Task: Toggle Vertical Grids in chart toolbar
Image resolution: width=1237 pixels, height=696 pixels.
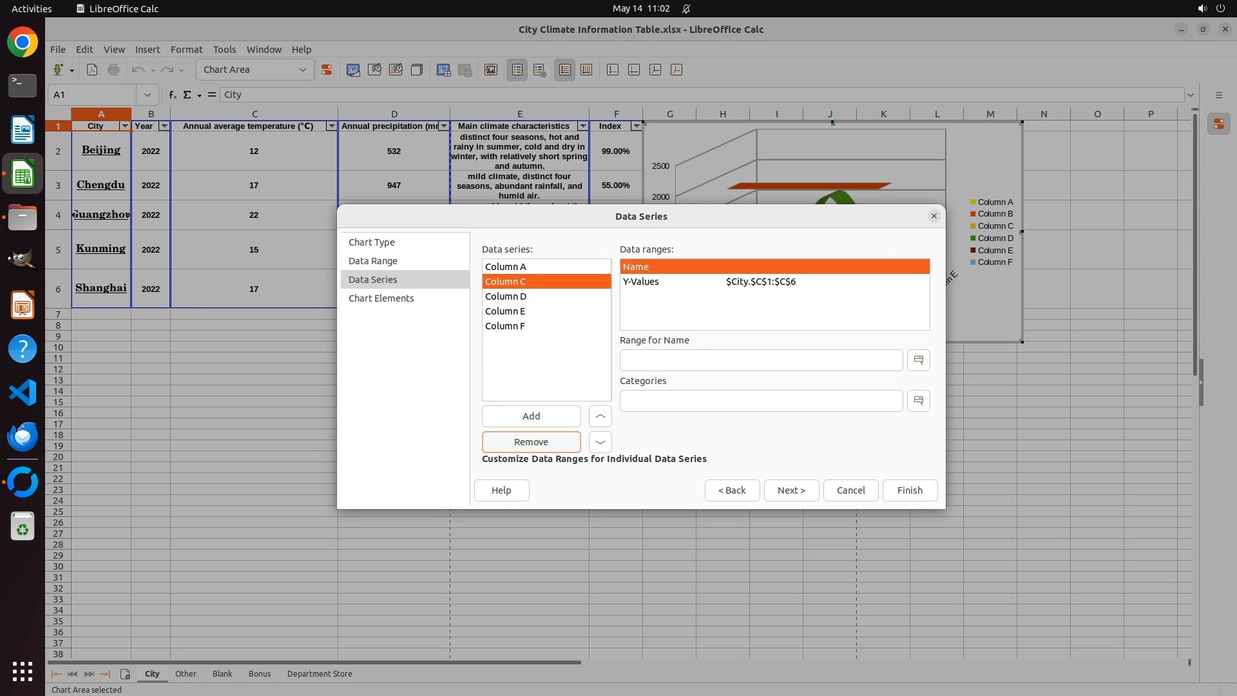Action: click(x=586, y=70)
